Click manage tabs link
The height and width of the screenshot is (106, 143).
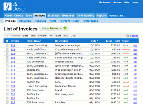tap(117, 16)
